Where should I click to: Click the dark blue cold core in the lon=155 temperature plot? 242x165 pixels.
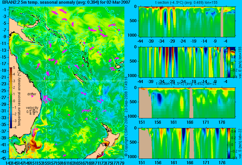(x=165, y=19)
